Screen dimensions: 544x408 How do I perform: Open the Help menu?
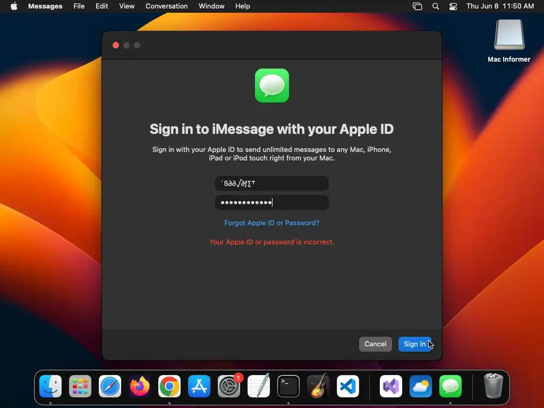pos(242,6)
